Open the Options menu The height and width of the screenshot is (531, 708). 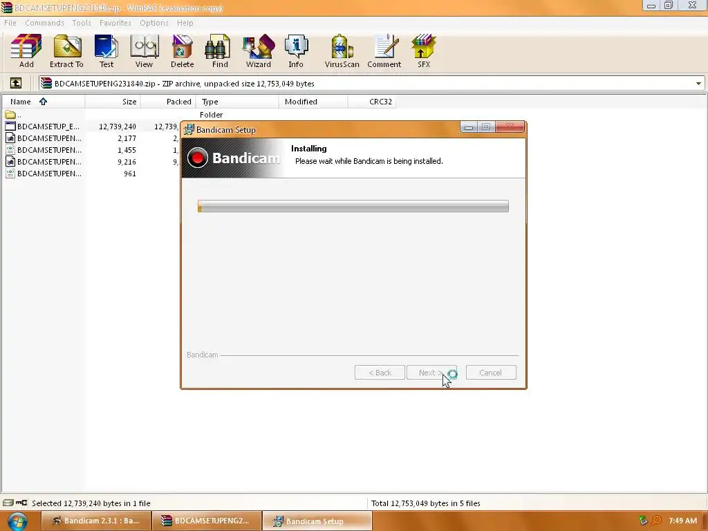(154, 23)
